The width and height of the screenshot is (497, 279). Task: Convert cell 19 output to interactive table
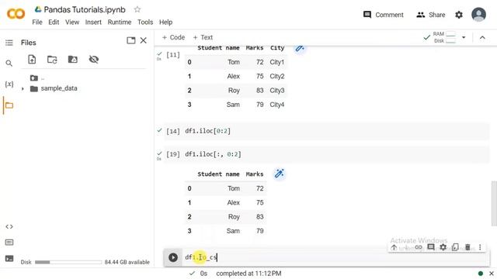pyautogui.click(x=280, y=174)
